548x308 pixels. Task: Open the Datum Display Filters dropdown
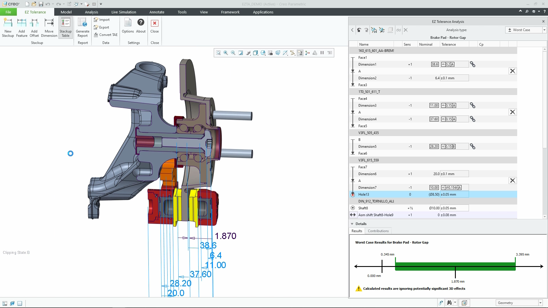click(293, 53)
